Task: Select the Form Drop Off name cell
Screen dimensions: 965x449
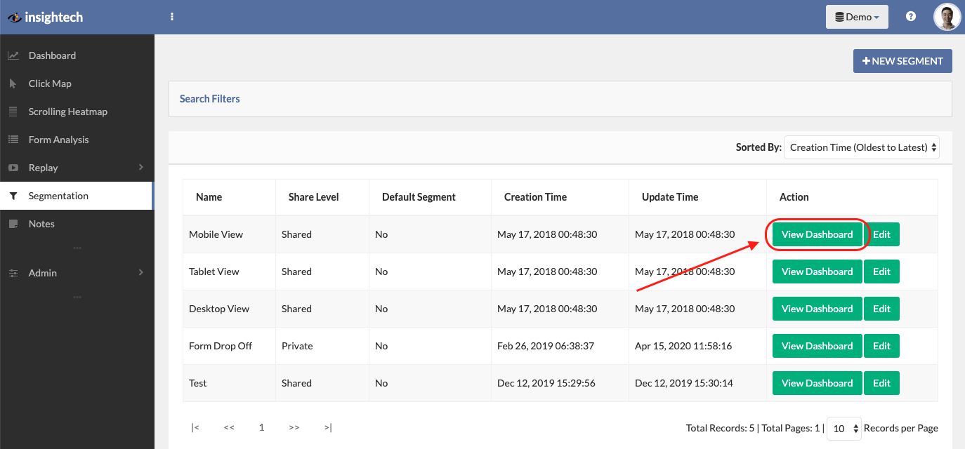Action: click(x=229, y=346)
